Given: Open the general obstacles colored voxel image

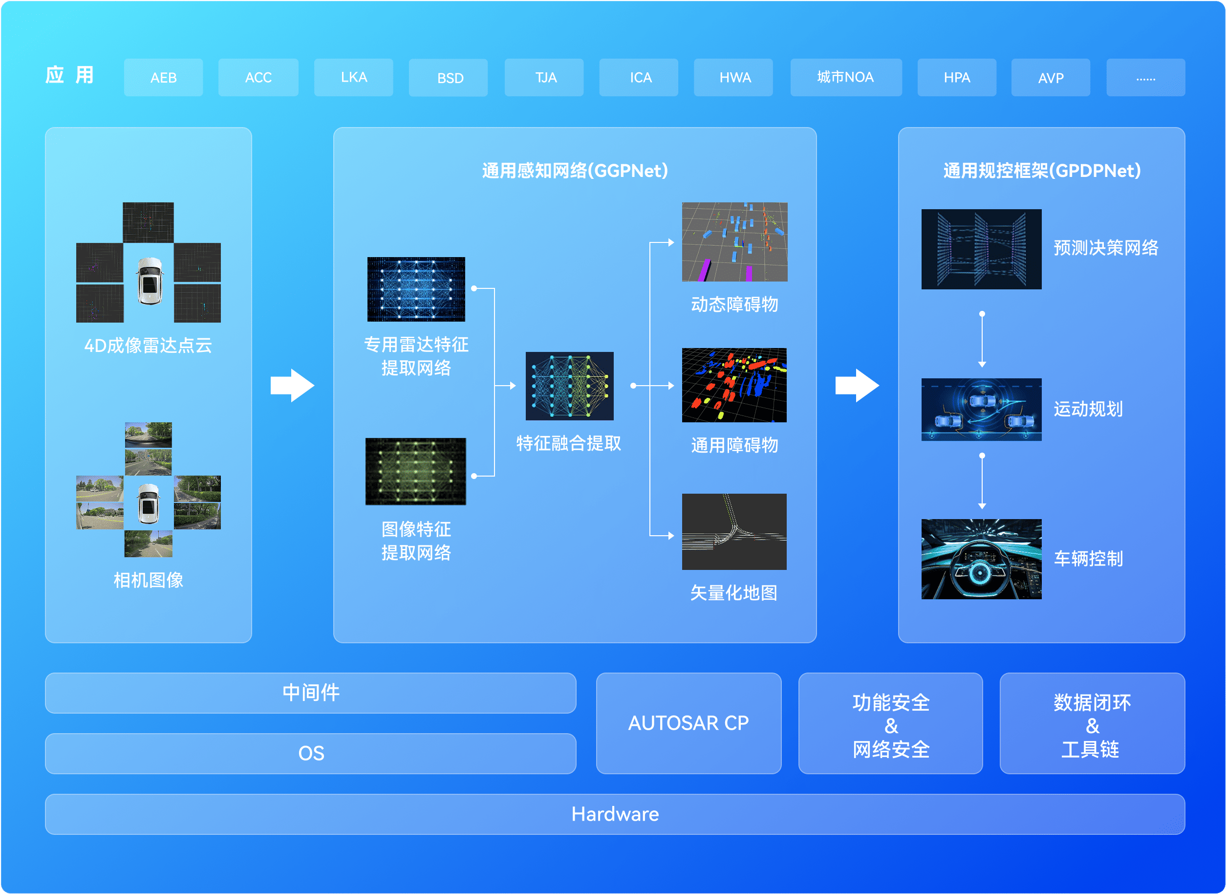Looking at the screenshot, I should click(x=734, y=385).
